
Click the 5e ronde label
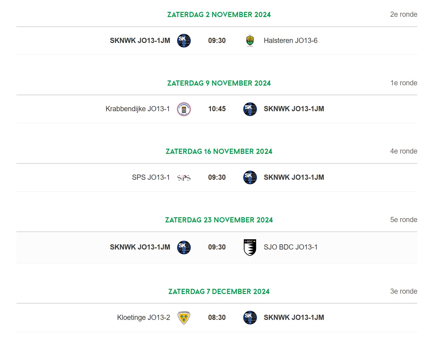tap(403, 220)
